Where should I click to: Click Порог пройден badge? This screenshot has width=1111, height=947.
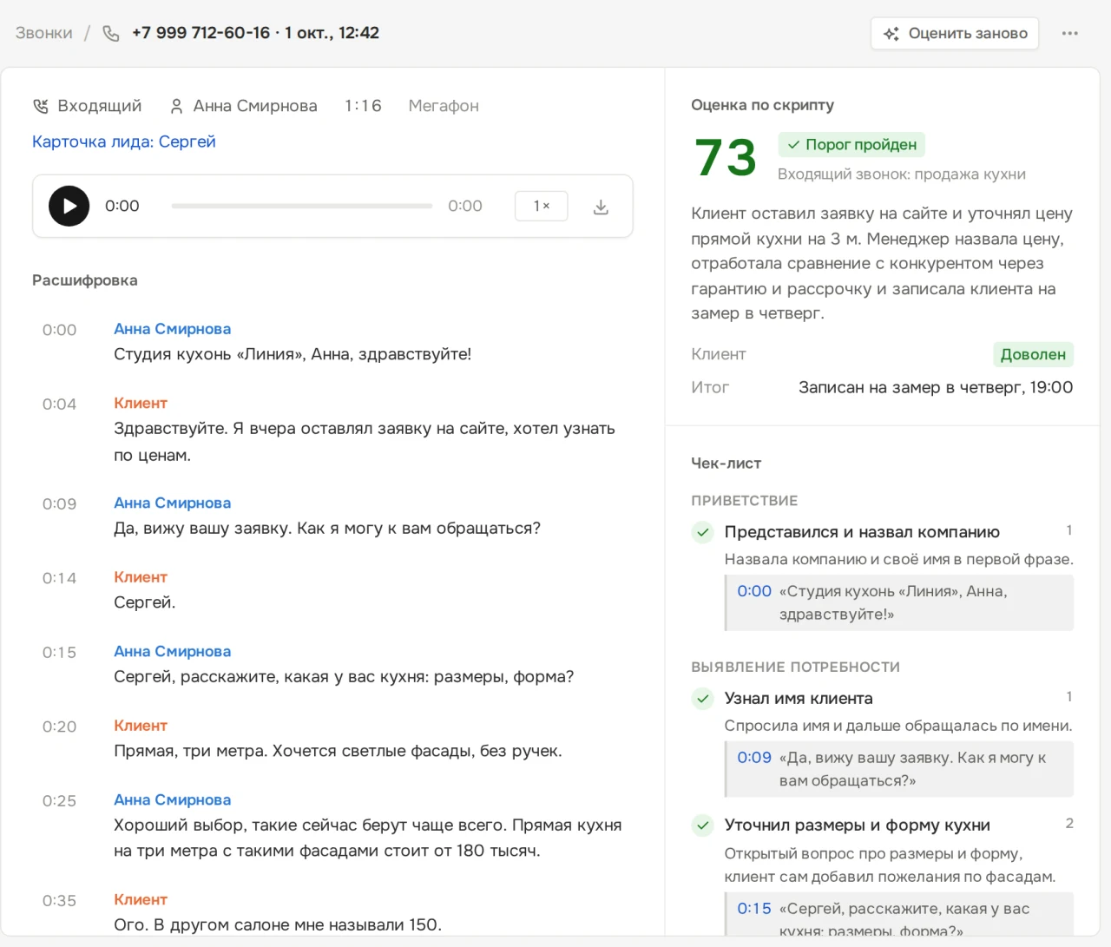pyautogui.click(x=851, y=144)
